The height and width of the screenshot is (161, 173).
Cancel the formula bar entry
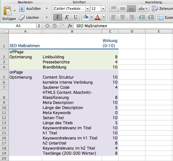coord(47,26)
